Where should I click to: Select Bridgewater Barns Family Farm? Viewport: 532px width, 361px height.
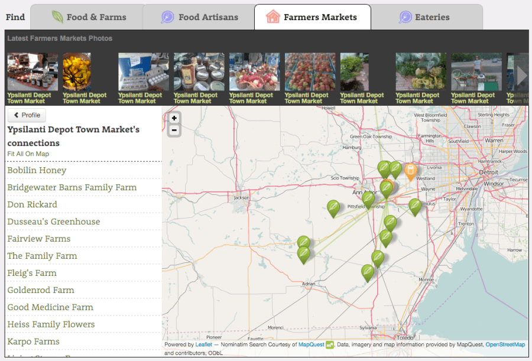pyautogui.click(x=72, y=187)
